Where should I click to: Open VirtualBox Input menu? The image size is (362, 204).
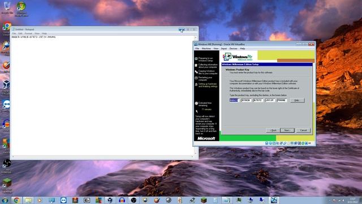(224, 49)
